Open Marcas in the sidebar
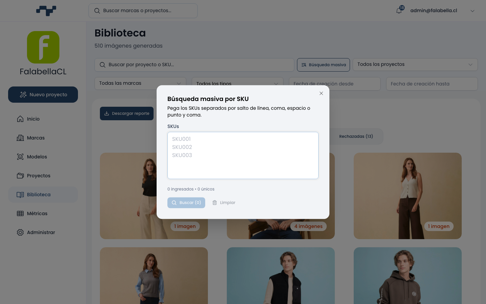This screenshot has height=304, width=486. (x=43, y=138)
